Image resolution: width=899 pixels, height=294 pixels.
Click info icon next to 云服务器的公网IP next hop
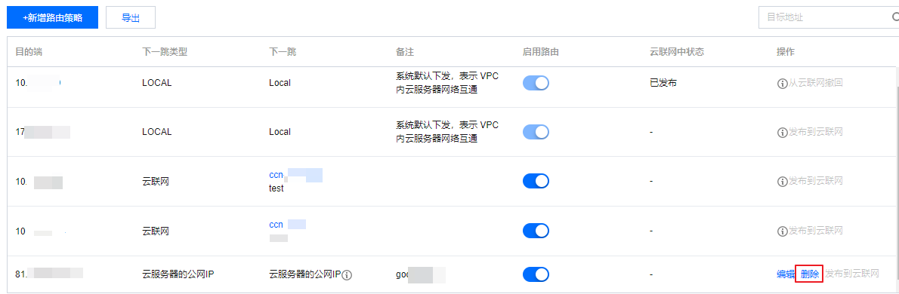click(x=346, y=275)
